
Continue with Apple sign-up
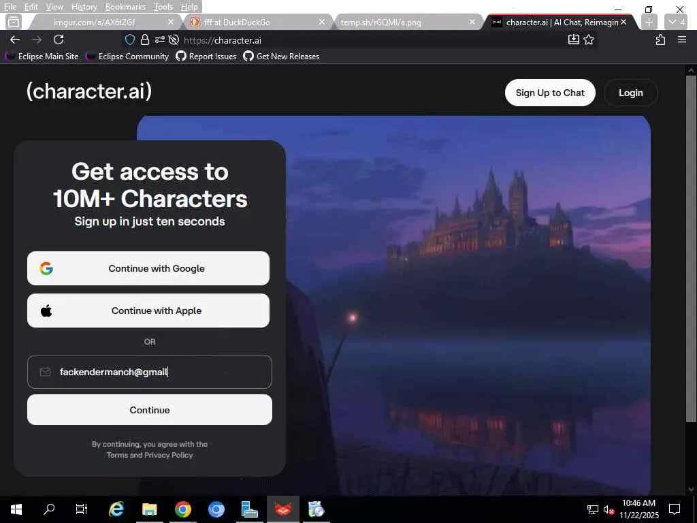click(148, 311)
